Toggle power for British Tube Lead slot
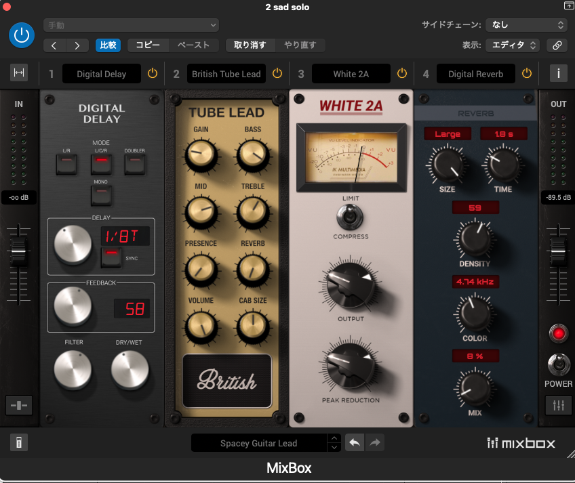The width and height of the screenshot is (575, 483). click(277, 74)
